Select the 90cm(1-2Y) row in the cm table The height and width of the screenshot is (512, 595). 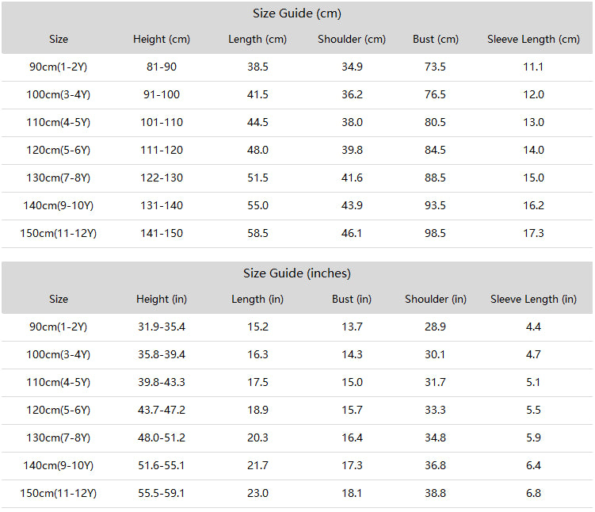297,67
